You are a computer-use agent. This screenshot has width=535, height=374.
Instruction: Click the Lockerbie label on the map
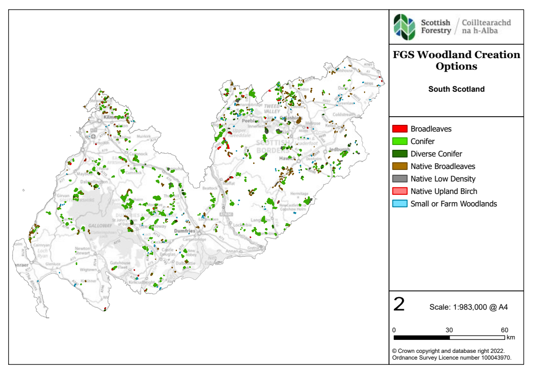[242, 225]
